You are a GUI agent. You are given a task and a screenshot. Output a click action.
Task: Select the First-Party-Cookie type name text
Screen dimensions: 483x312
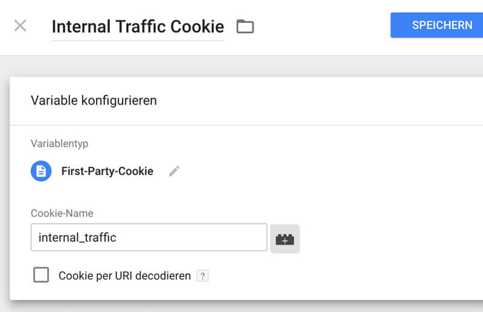point(107,171)
